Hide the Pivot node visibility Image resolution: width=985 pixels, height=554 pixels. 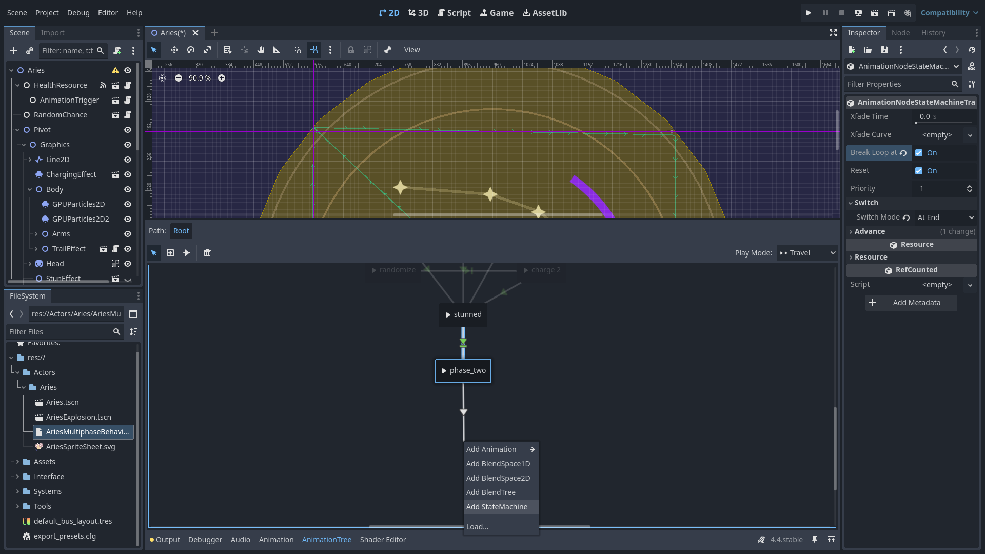coord(128,130)
